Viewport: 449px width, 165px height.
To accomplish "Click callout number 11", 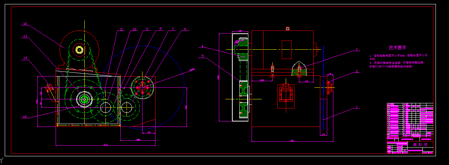I will 121,29.
